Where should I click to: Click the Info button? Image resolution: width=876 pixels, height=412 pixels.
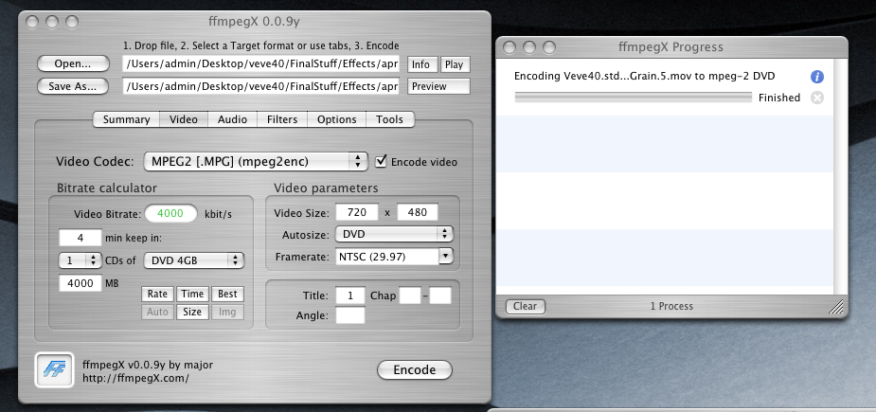click(x=420, y=64)
